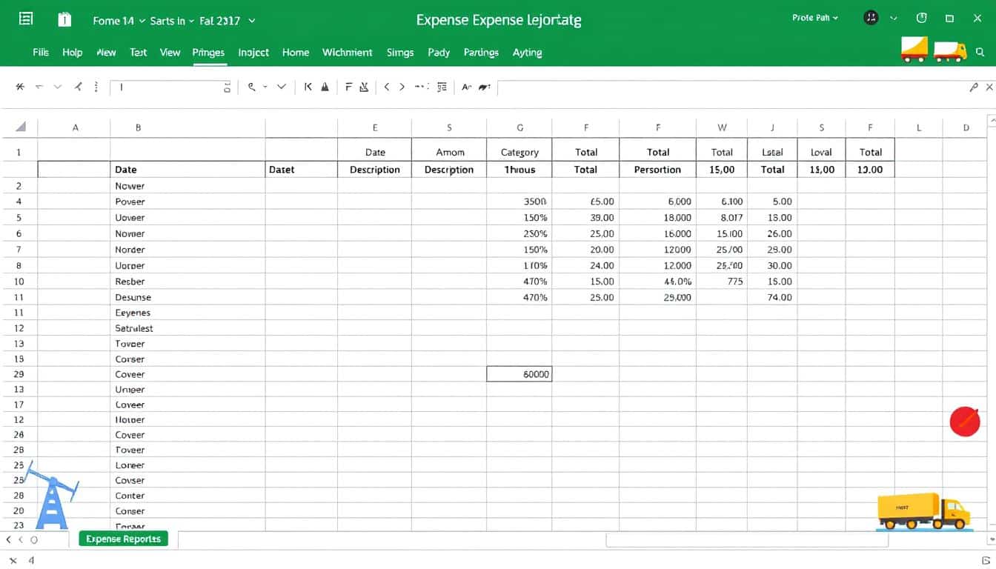Open the Sarts In dropdown
This screenshot has height=569, width=996.
pyautogui.click(x=172, y=21)
